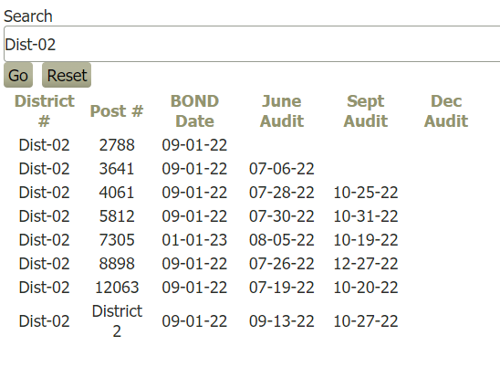The image size is (500, 367).
Task: Click the BOND date 01-01-23
Action: [x=194, y=240]
